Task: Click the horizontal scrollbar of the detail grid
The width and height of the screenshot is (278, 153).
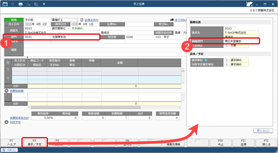Action: coord(86,107)
